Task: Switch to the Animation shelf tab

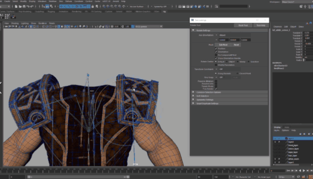Action: pyautogui.click(x=63, y=12)
